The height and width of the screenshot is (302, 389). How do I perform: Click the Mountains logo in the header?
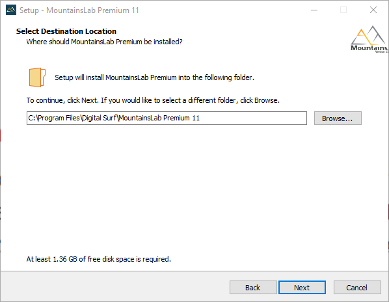coord(369,39)
